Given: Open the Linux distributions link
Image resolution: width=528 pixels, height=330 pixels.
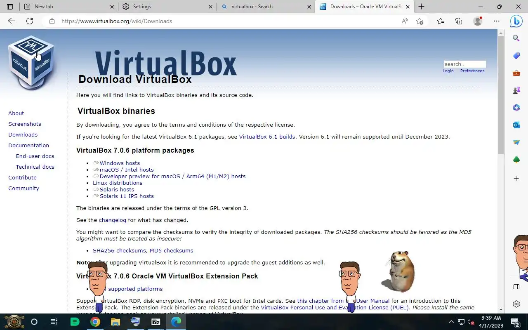Looking at the screenshot, I should [x=118, y=183].
